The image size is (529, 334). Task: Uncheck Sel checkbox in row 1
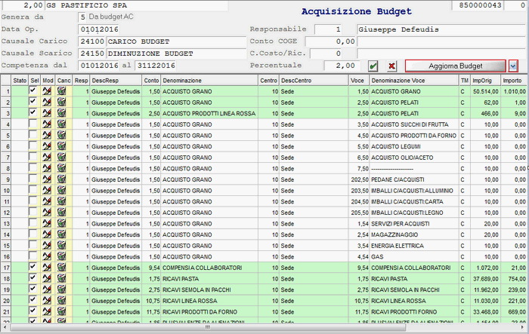click(33, 90)
